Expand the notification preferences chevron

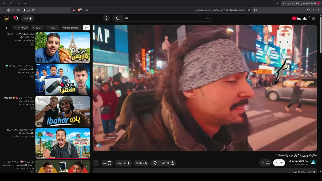pyautogui.click(x=263, y=163)
